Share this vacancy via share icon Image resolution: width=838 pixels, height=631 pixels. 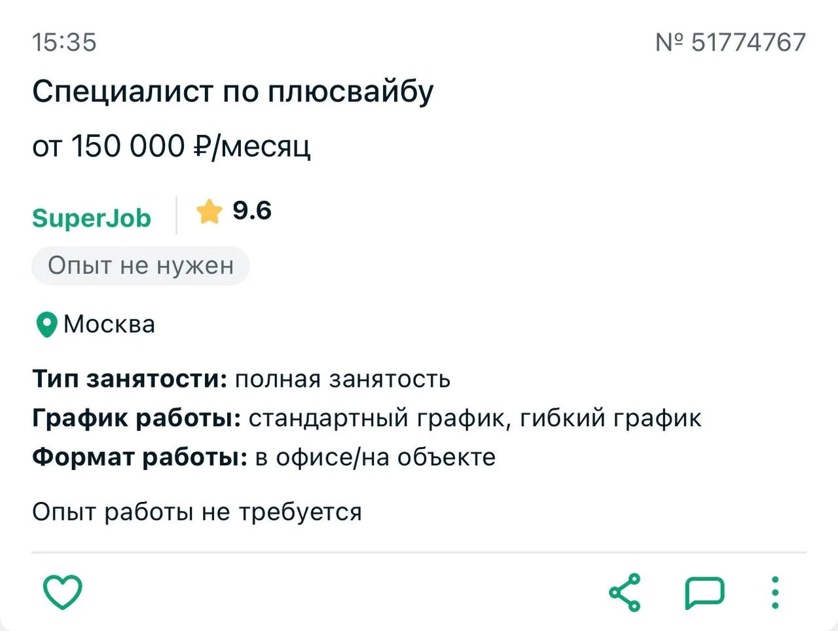click(x=625, y=592)
